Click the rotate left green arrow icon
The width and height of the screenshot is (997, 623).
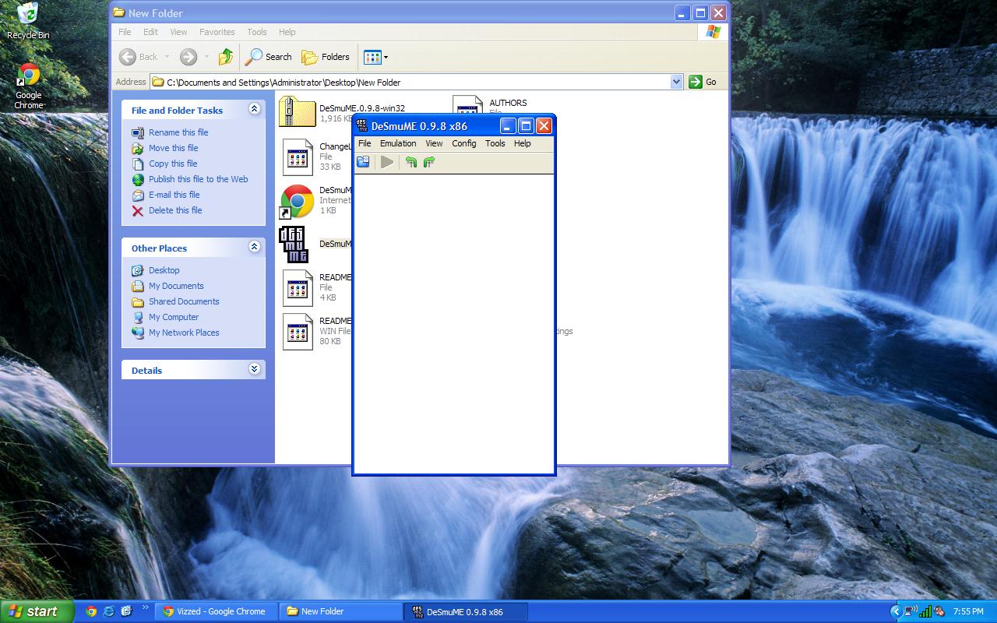click(x=411, y=162)
